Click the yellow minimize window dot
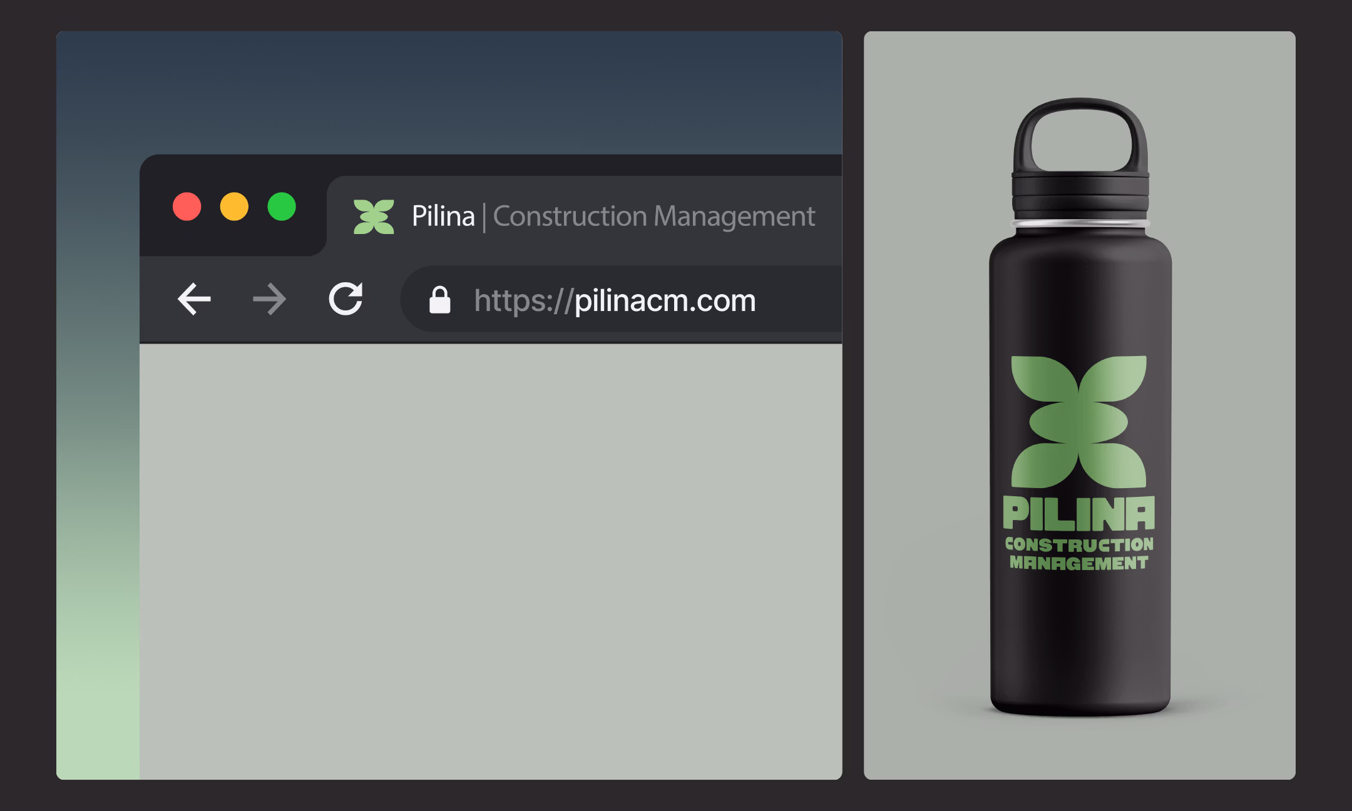 point(234,207)
